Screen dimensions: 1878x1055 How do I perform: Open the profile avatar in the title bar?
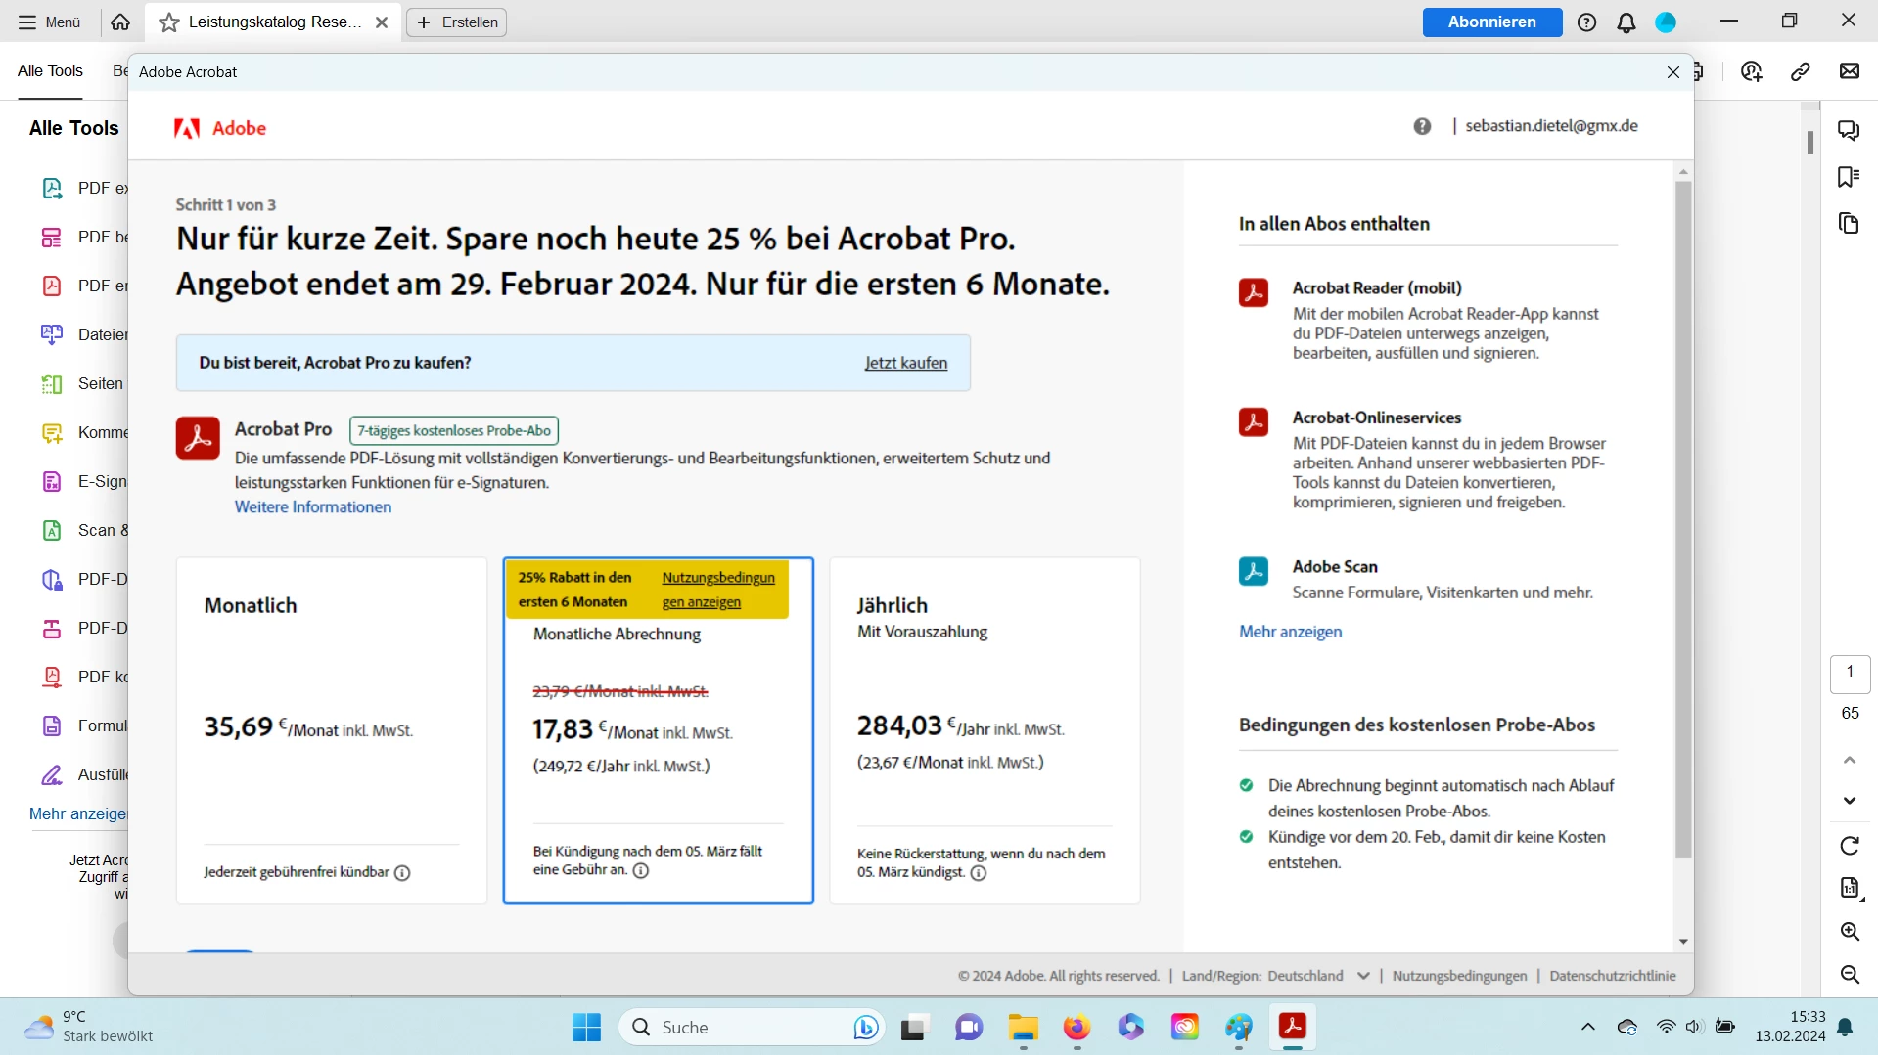[x=1666, y=22]
